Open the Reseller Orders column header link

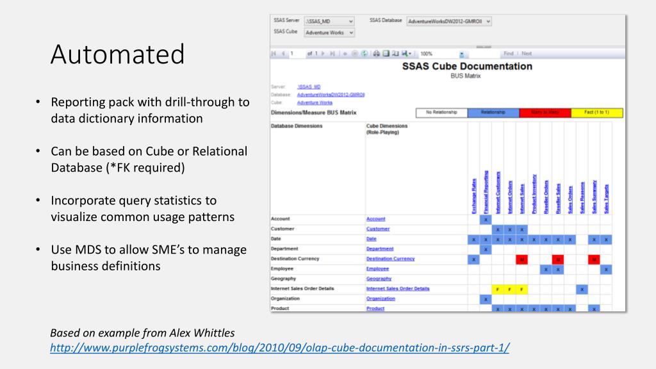(546, 197)
